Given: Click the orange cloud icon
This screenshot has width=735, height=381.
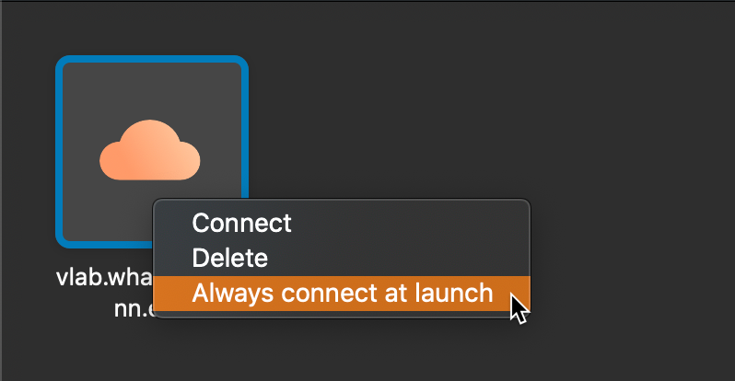Looking at the screenshot, I should point(149,150).
